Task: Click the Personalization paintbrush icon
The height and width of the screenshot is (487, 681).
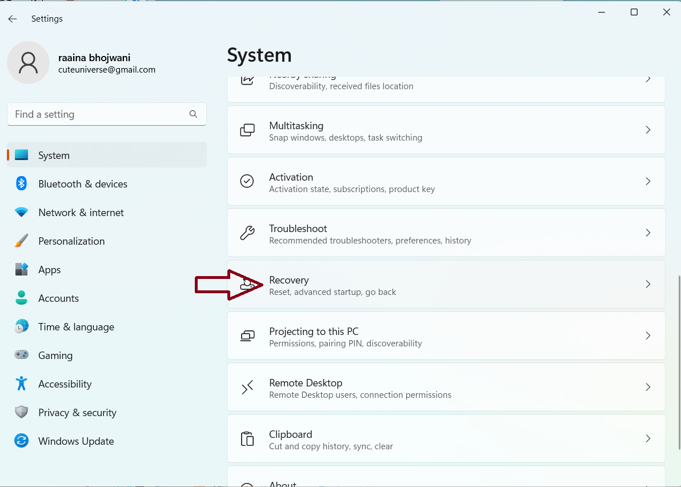Action: [x=22, y=241]
